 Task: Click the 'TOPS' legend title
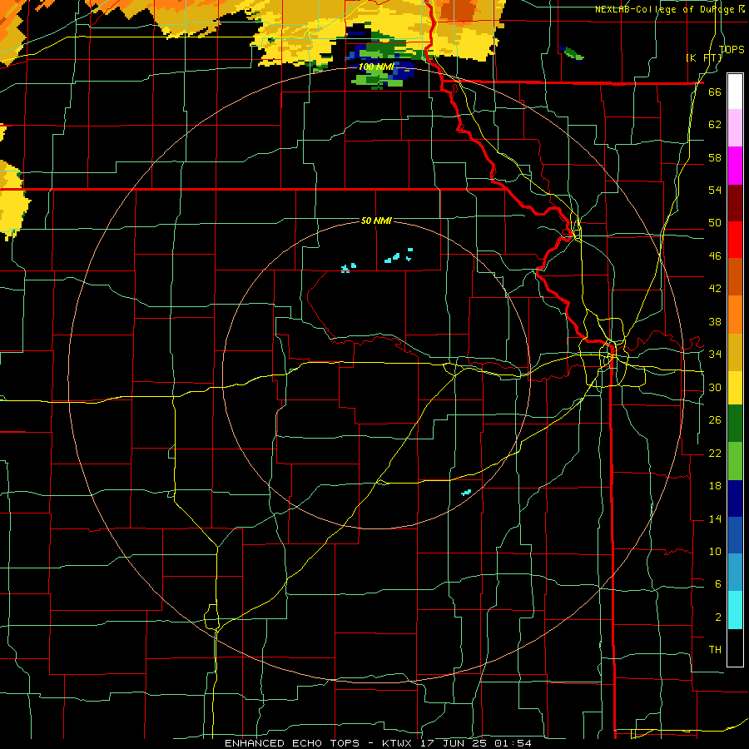coord(732,49)
